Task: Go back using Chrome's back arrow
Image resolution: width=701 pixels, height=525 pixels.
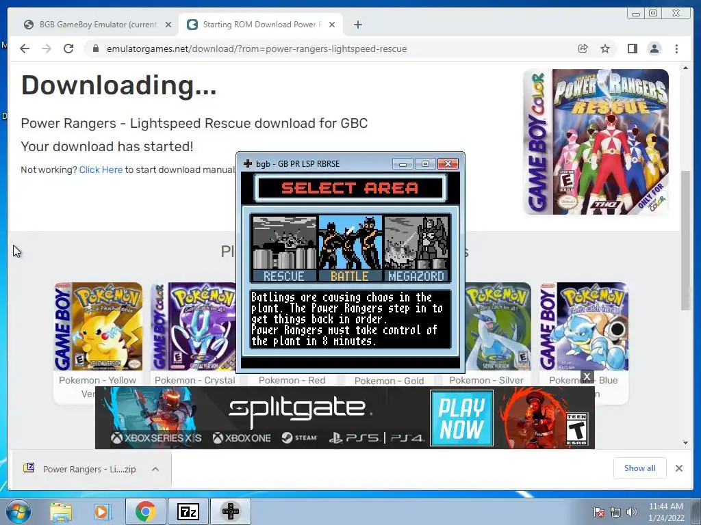Action: (x=25, y=49)
